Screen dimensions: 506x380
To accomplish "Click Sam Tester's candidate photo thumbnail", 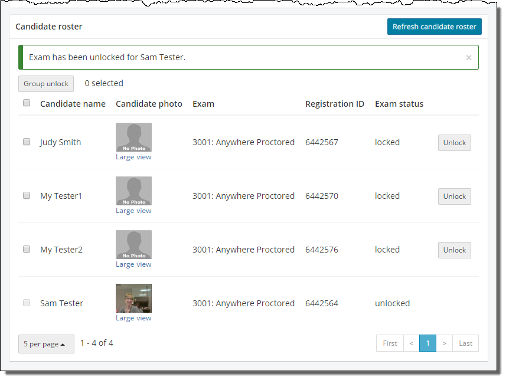I will click(133, 298).
